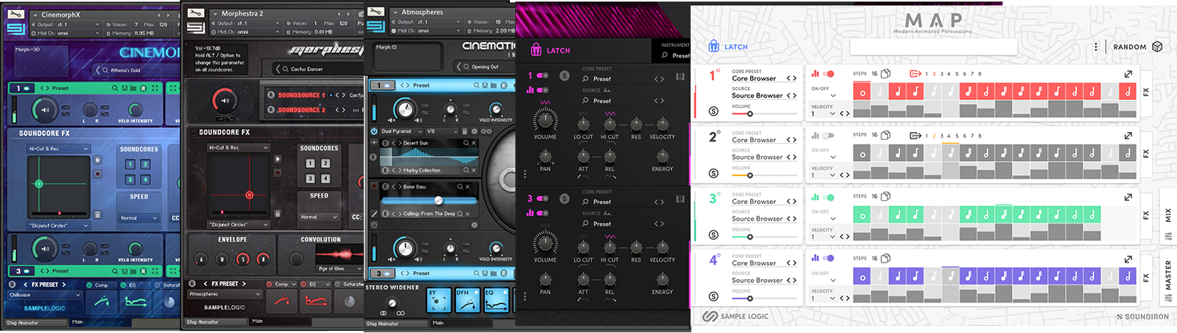Open FX tab for MAP core 3

pyautogui.click(x=1146, y=214)
